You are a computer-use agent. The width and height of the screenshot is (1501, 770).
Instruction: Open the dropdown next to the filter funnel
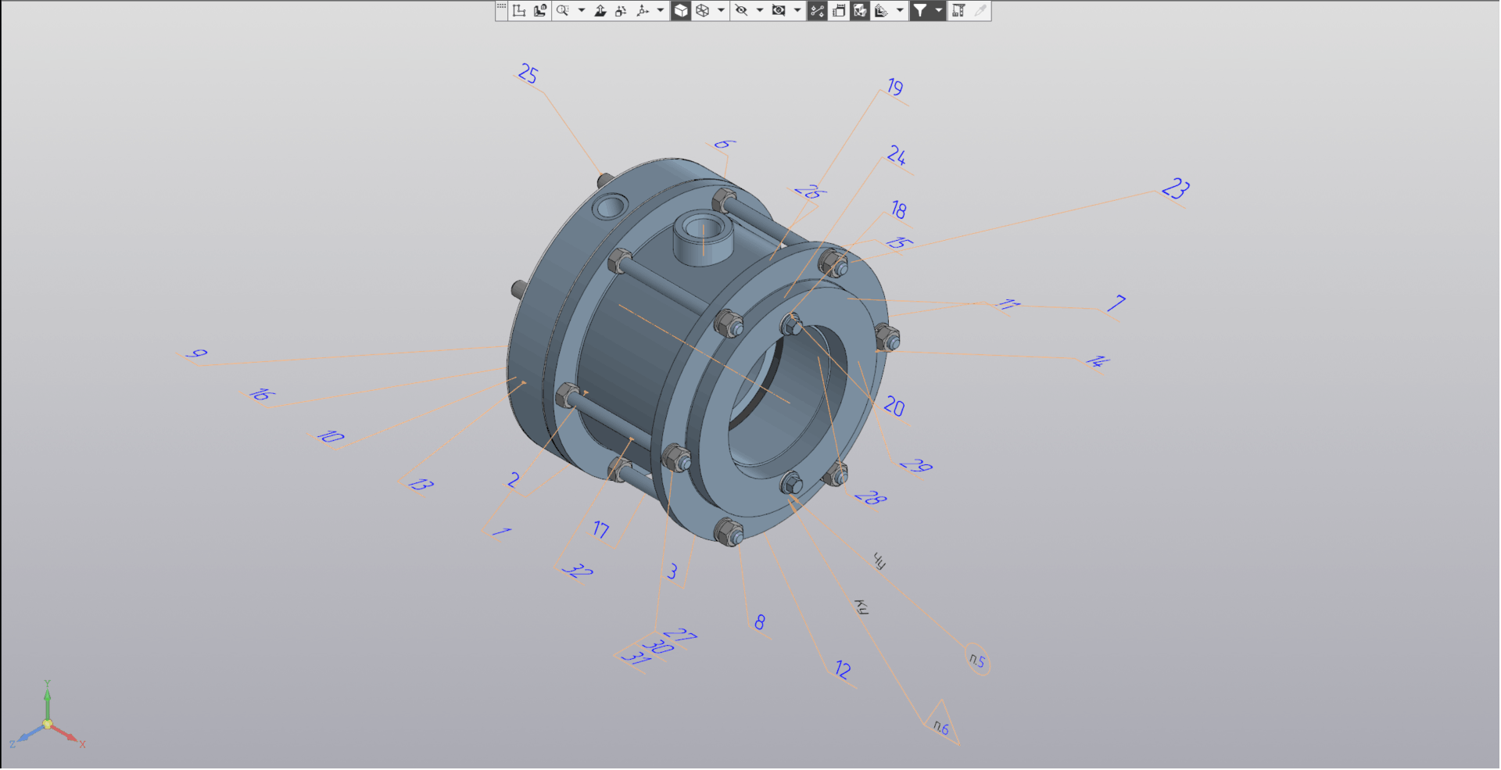tap(939, 11)
